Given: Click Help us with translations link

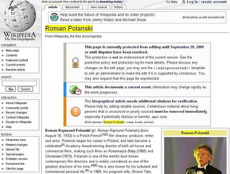Looking at the screenshot, I should [207, 17].
